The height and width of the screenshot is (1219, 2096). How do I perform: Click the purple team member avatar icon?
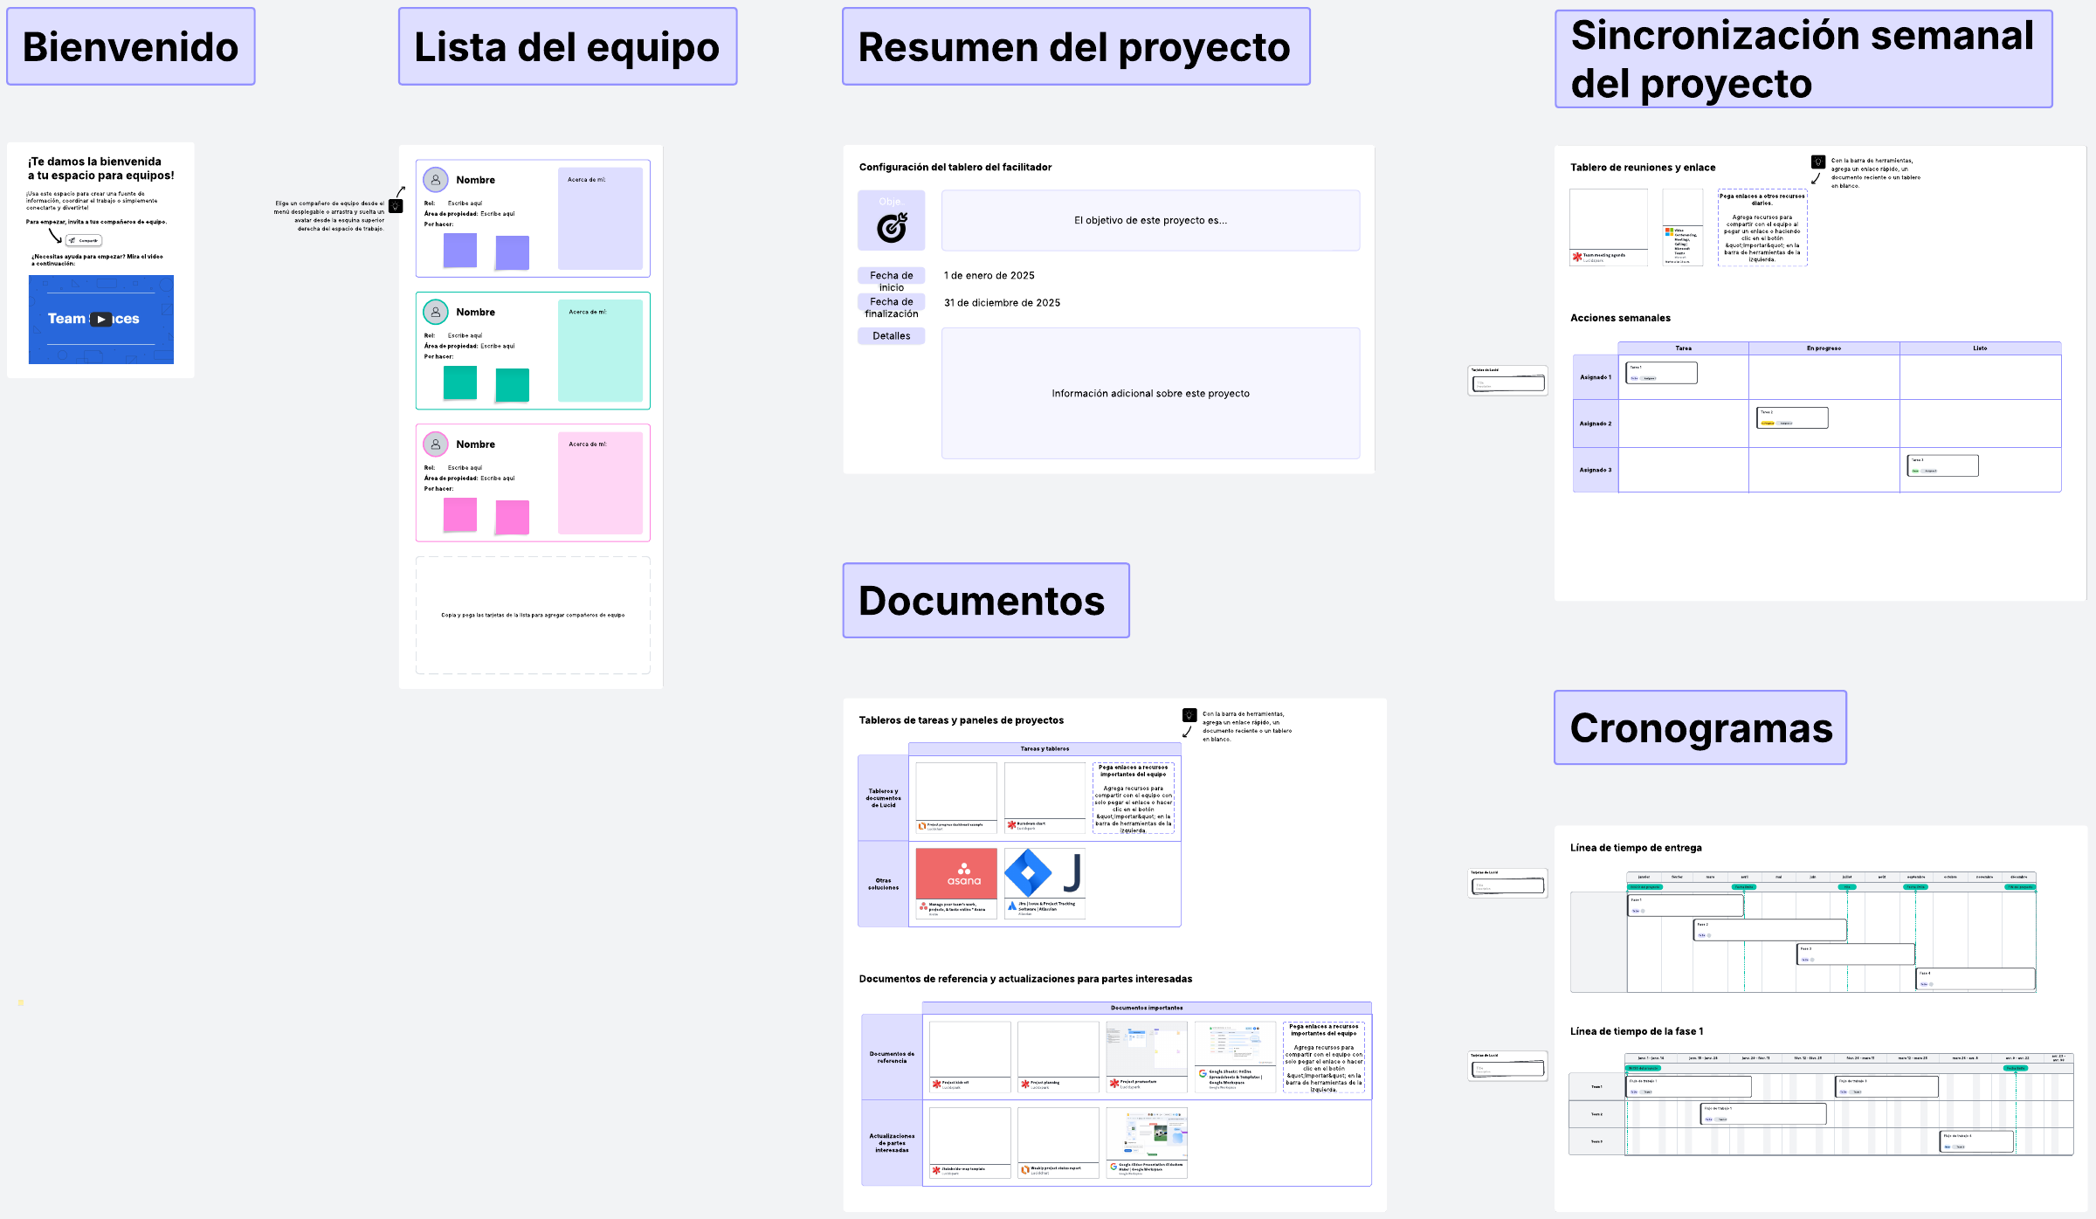click(x=435, y=180)
